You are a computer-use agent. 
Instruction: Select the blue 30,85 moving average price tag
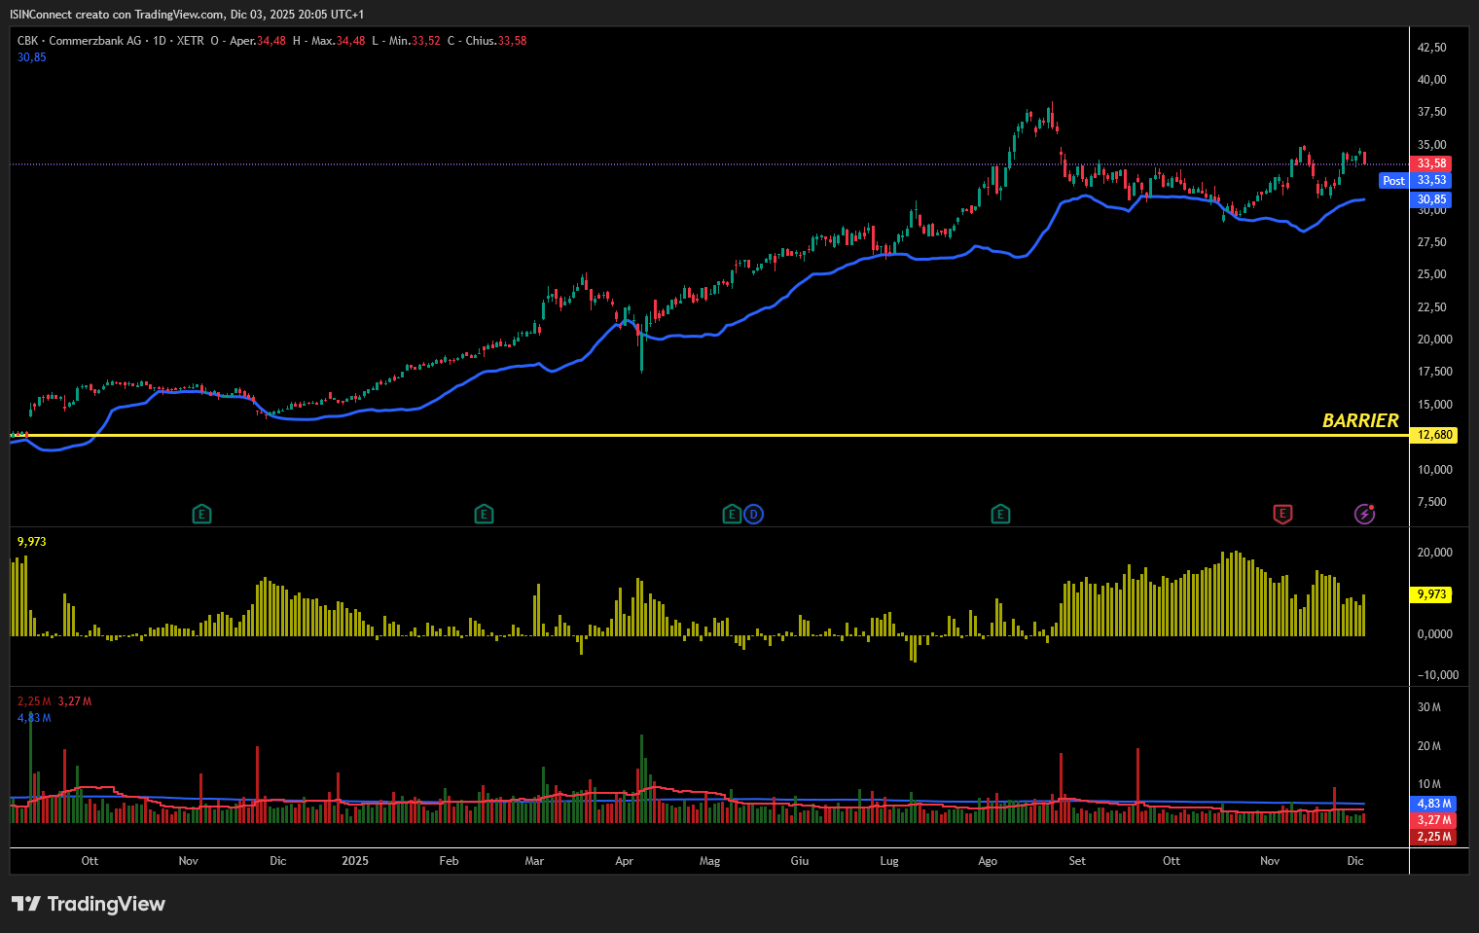1431,199
